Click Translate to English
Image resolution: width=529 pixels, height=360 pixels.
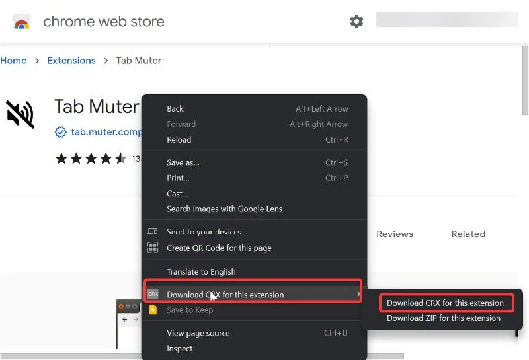click(201, 272)
